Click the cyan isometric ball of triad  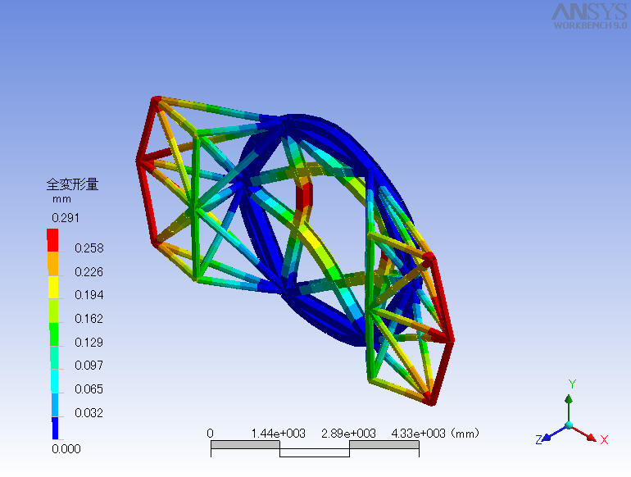(569, 425)
